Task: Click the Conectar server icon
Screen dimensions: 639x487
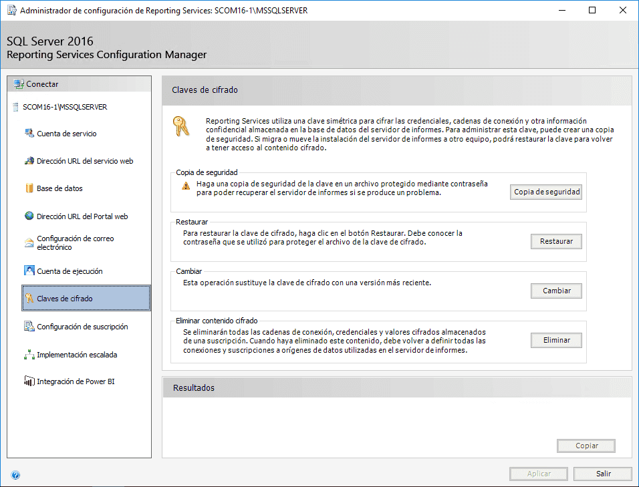Action: point(19,84)
